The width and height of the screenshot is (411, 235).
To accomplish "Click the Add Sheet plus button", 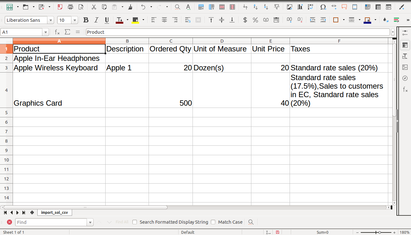I will pyautogui.click(x=32, y=213).
